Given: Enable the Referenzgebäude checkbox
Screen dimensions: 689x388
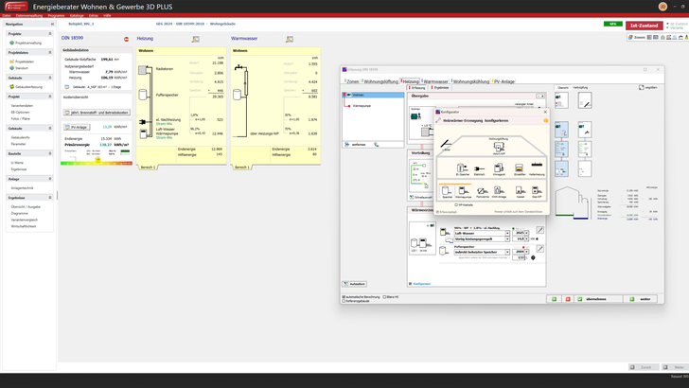Looking at the screenshot, I should (344, 301).
